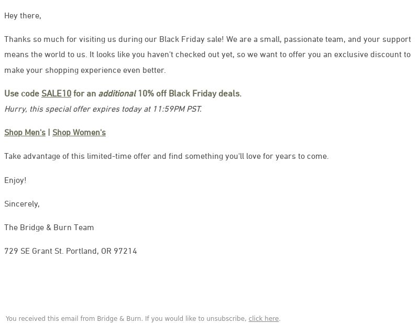Click the 'Take advantage of this limited-time offer' sentence

tap(167, 156)
